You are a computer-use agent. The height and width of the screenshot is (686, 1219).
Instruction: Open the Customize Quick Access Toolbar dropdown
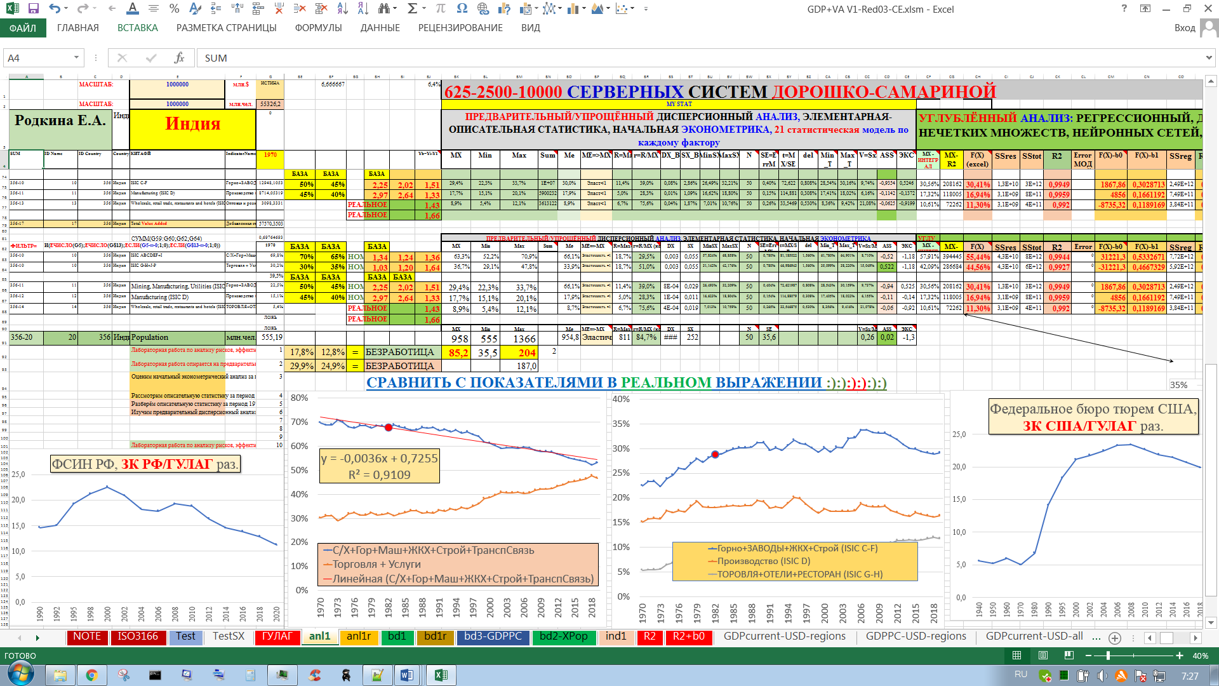646,9
